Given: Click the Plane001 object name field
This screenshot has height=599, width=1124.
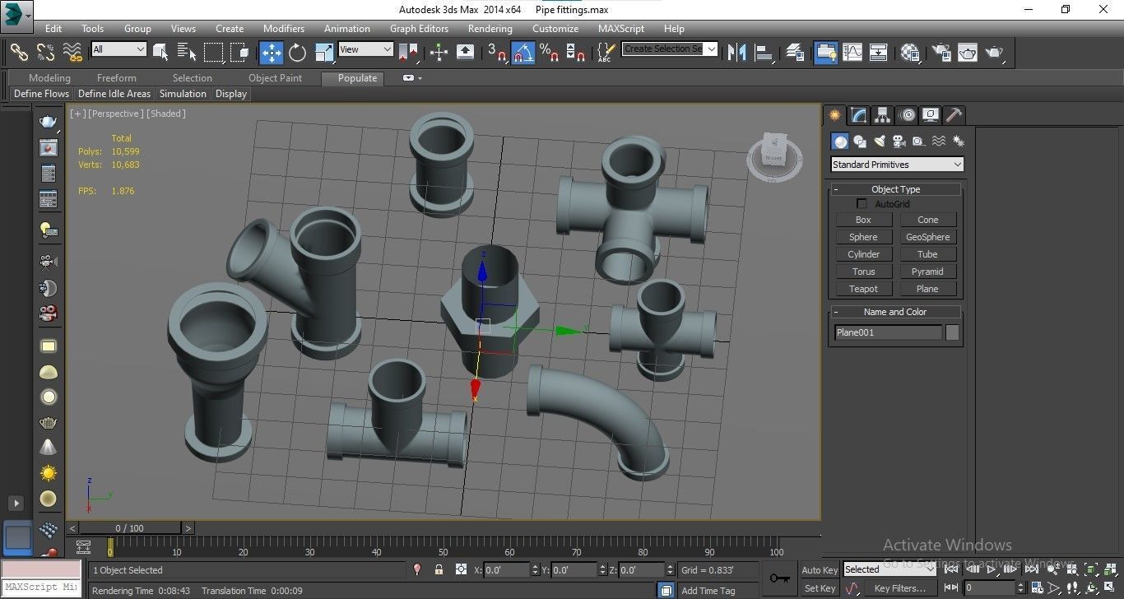Looking at the screenshot, I should [x=888, y=332].
